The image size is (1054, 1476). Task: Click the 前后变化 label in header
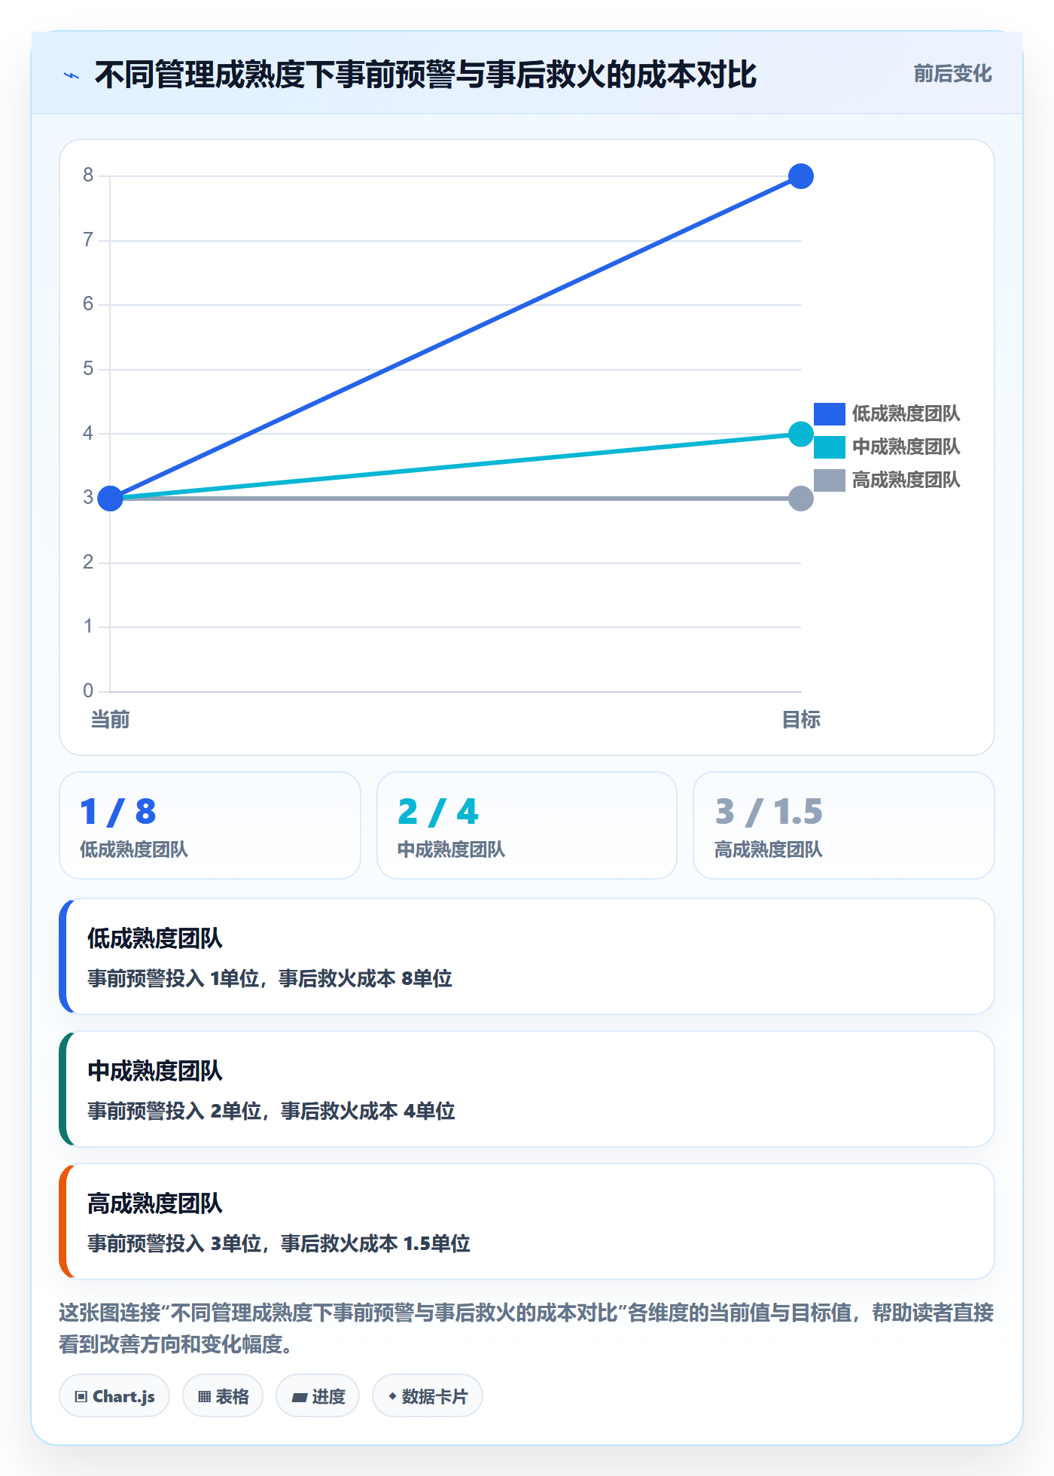click(952, 74)
